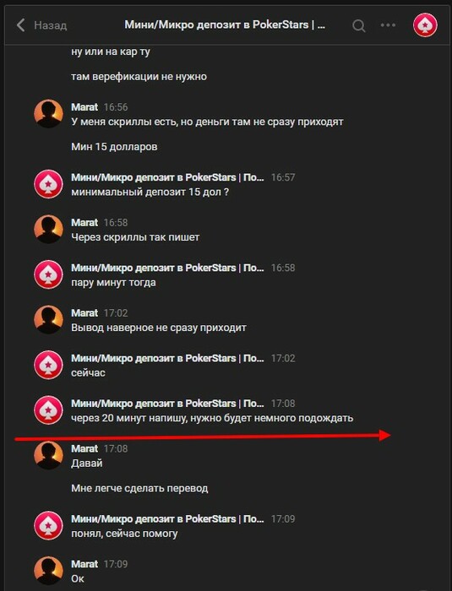Click Marat's avatar next to 'Давай'

coord(48,455)
